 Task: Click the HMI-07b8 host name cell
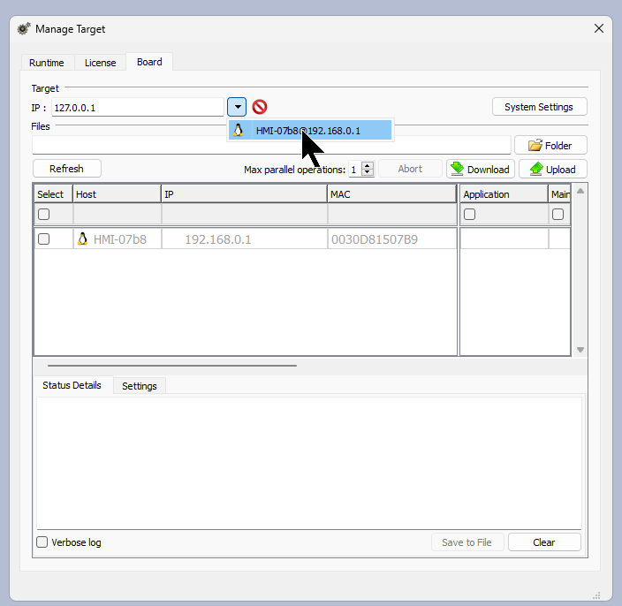tap(117, 239)
